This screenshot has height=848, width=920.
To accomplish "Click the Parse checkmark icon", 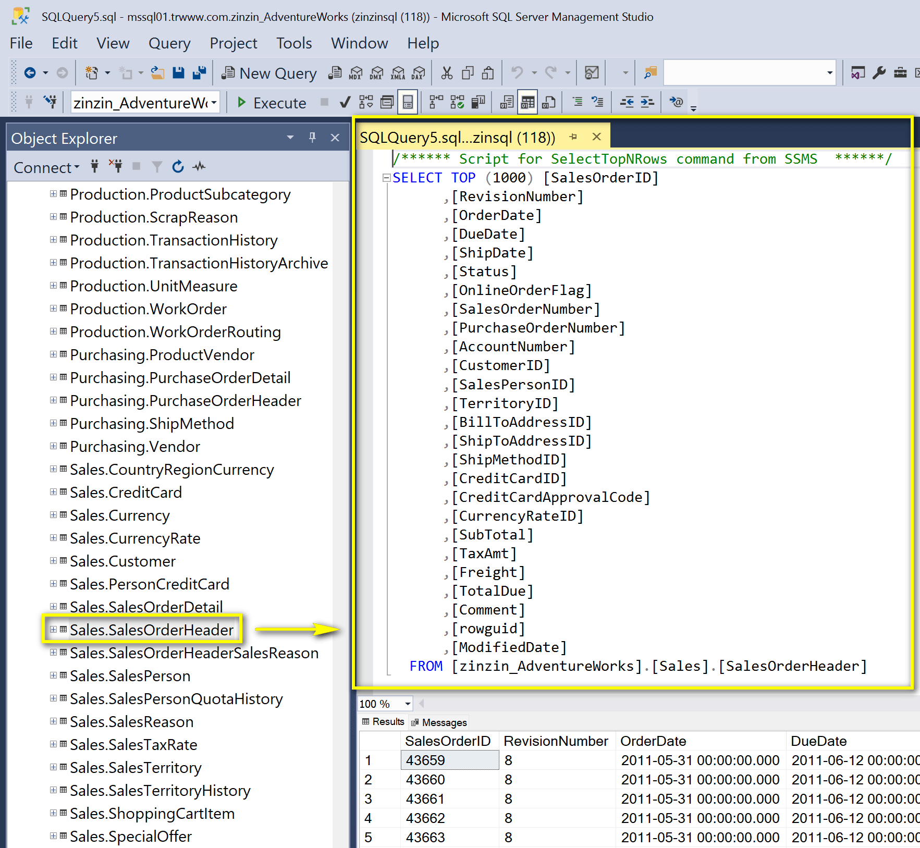I will tap(345, 102).
